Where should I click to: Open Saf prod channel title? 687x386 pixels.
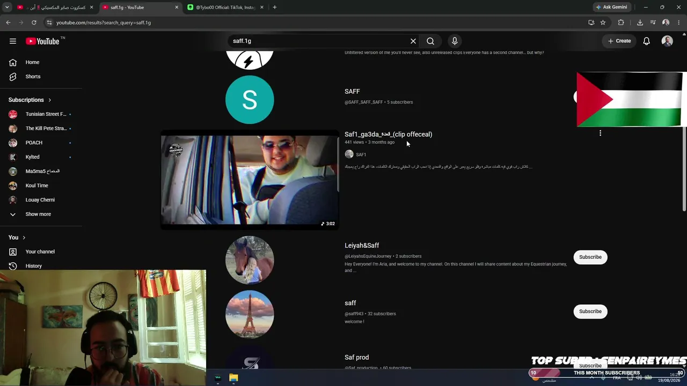click(x=356, y=358)
